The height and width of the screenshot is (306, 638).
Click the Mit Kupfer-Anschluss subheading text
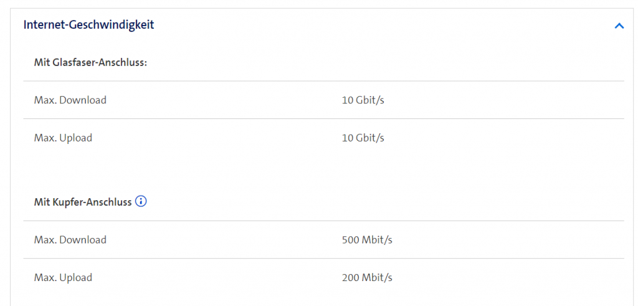coord(83,202)
